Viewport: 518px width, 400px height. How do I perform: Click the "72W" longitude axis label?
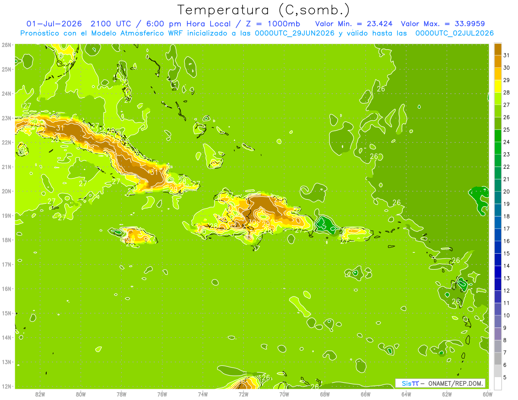(243, 394)
